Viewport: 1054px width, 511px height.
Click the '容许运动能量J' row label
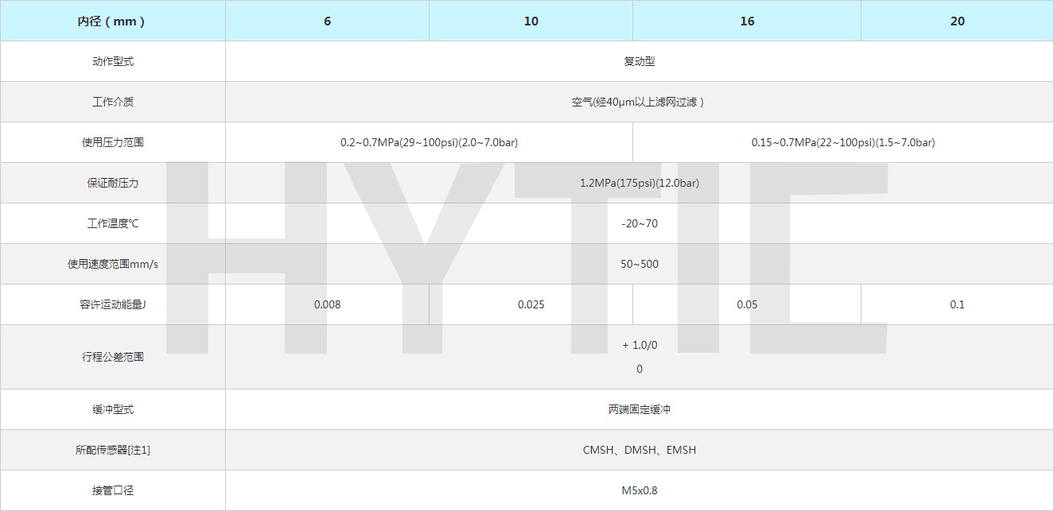[x=112, y=304]
